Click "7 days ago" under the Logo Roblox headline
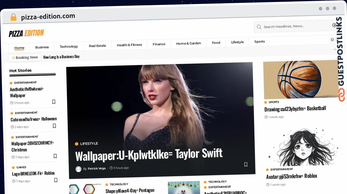 click(x=23, y=181)
